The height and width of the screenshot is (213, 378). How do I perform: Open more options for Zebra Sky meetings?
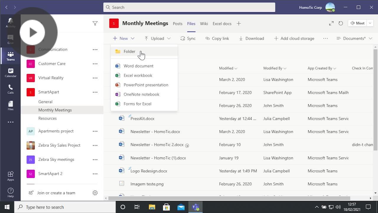(x=95, y=159)
